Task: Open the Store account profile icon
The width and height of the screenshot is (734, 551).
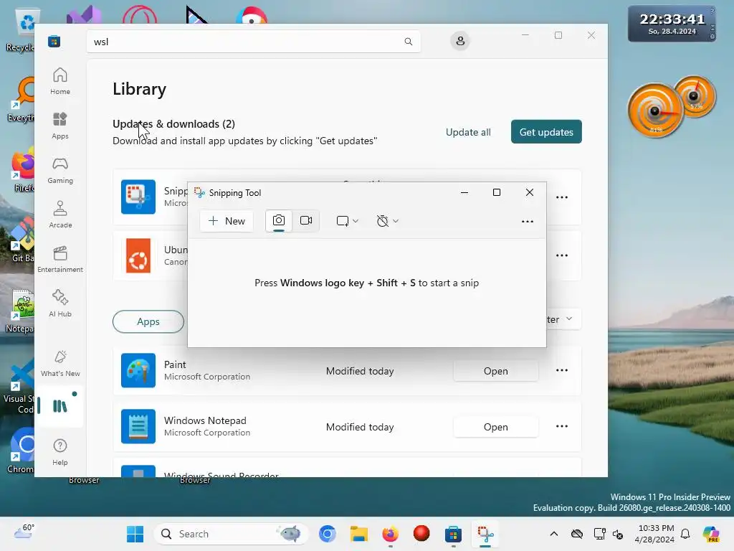Action: [460, 41]
